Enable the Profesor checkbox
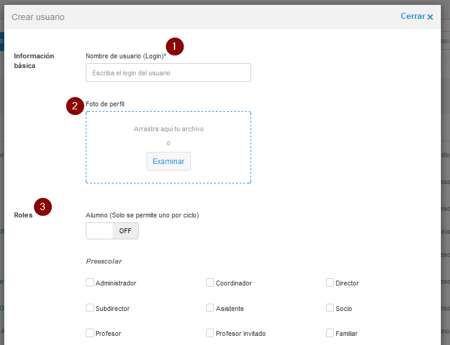The image size is (450, 345). point(90,333)
